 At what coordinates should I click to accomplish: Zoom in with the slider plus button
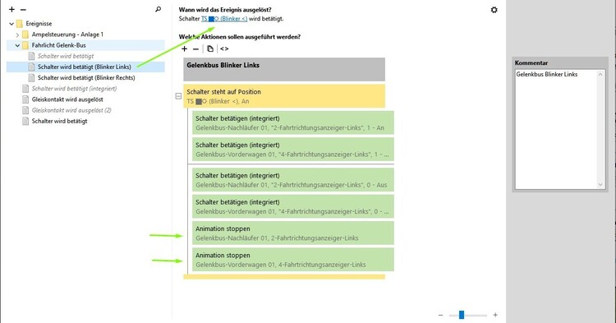click(495, 315)
